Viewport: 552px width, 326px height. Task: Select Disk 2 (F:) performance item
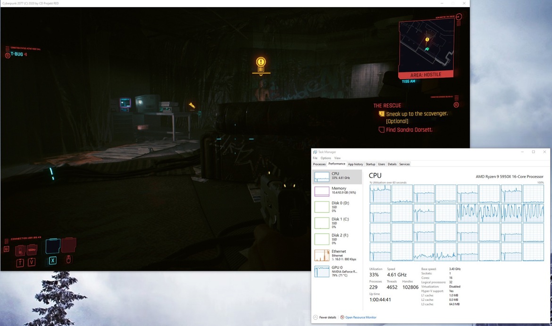point(337,239)
